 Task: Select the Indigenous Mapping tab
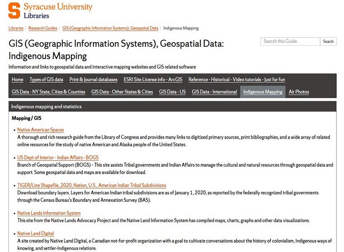263,92
